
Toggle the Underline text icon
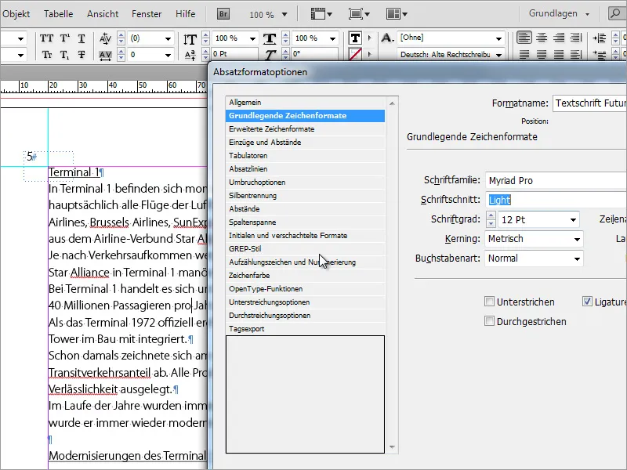point(82,38)
